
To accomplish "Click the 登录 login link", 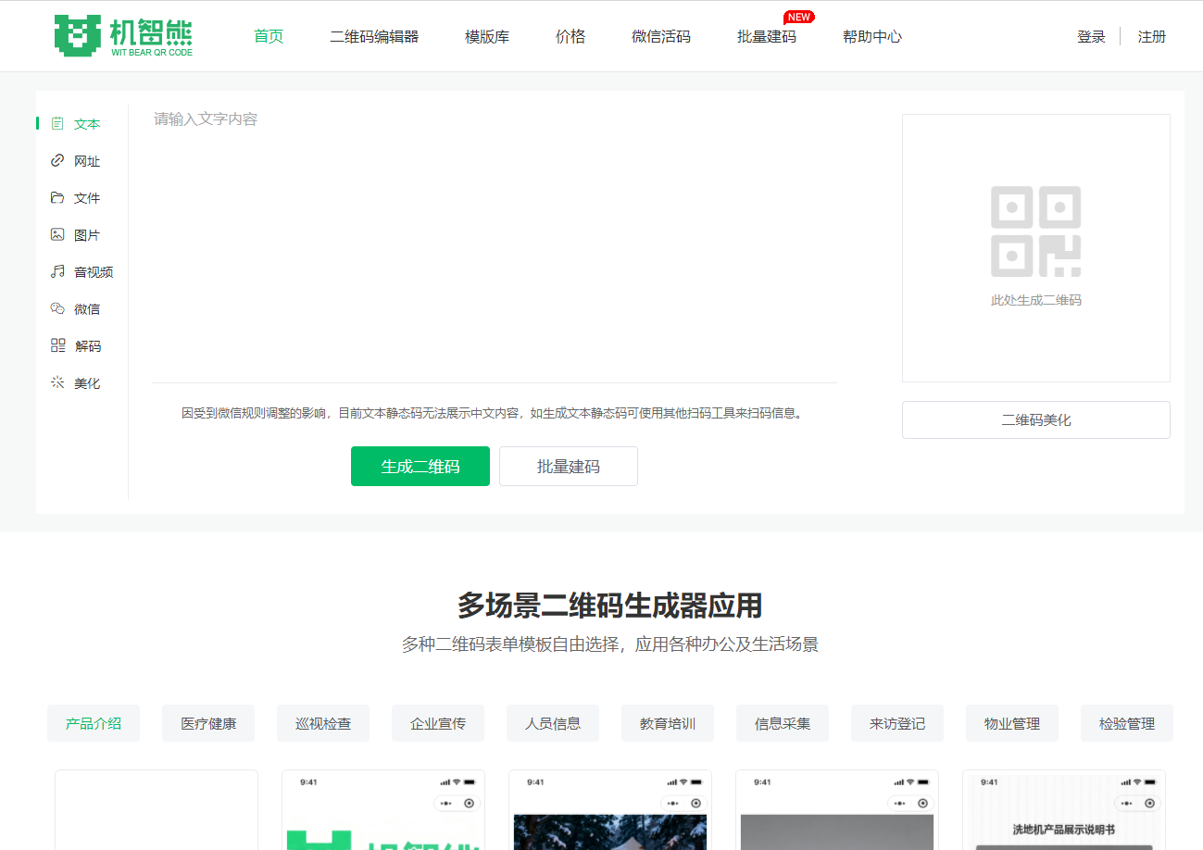I will click(1092, 37).
